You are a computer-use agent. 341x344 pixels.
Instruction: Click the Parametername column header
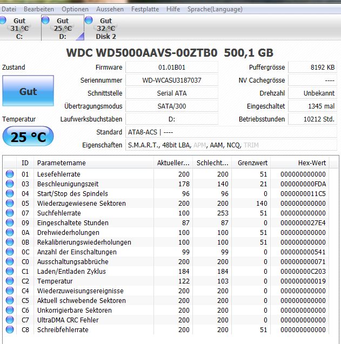click(x=93, y=163)
